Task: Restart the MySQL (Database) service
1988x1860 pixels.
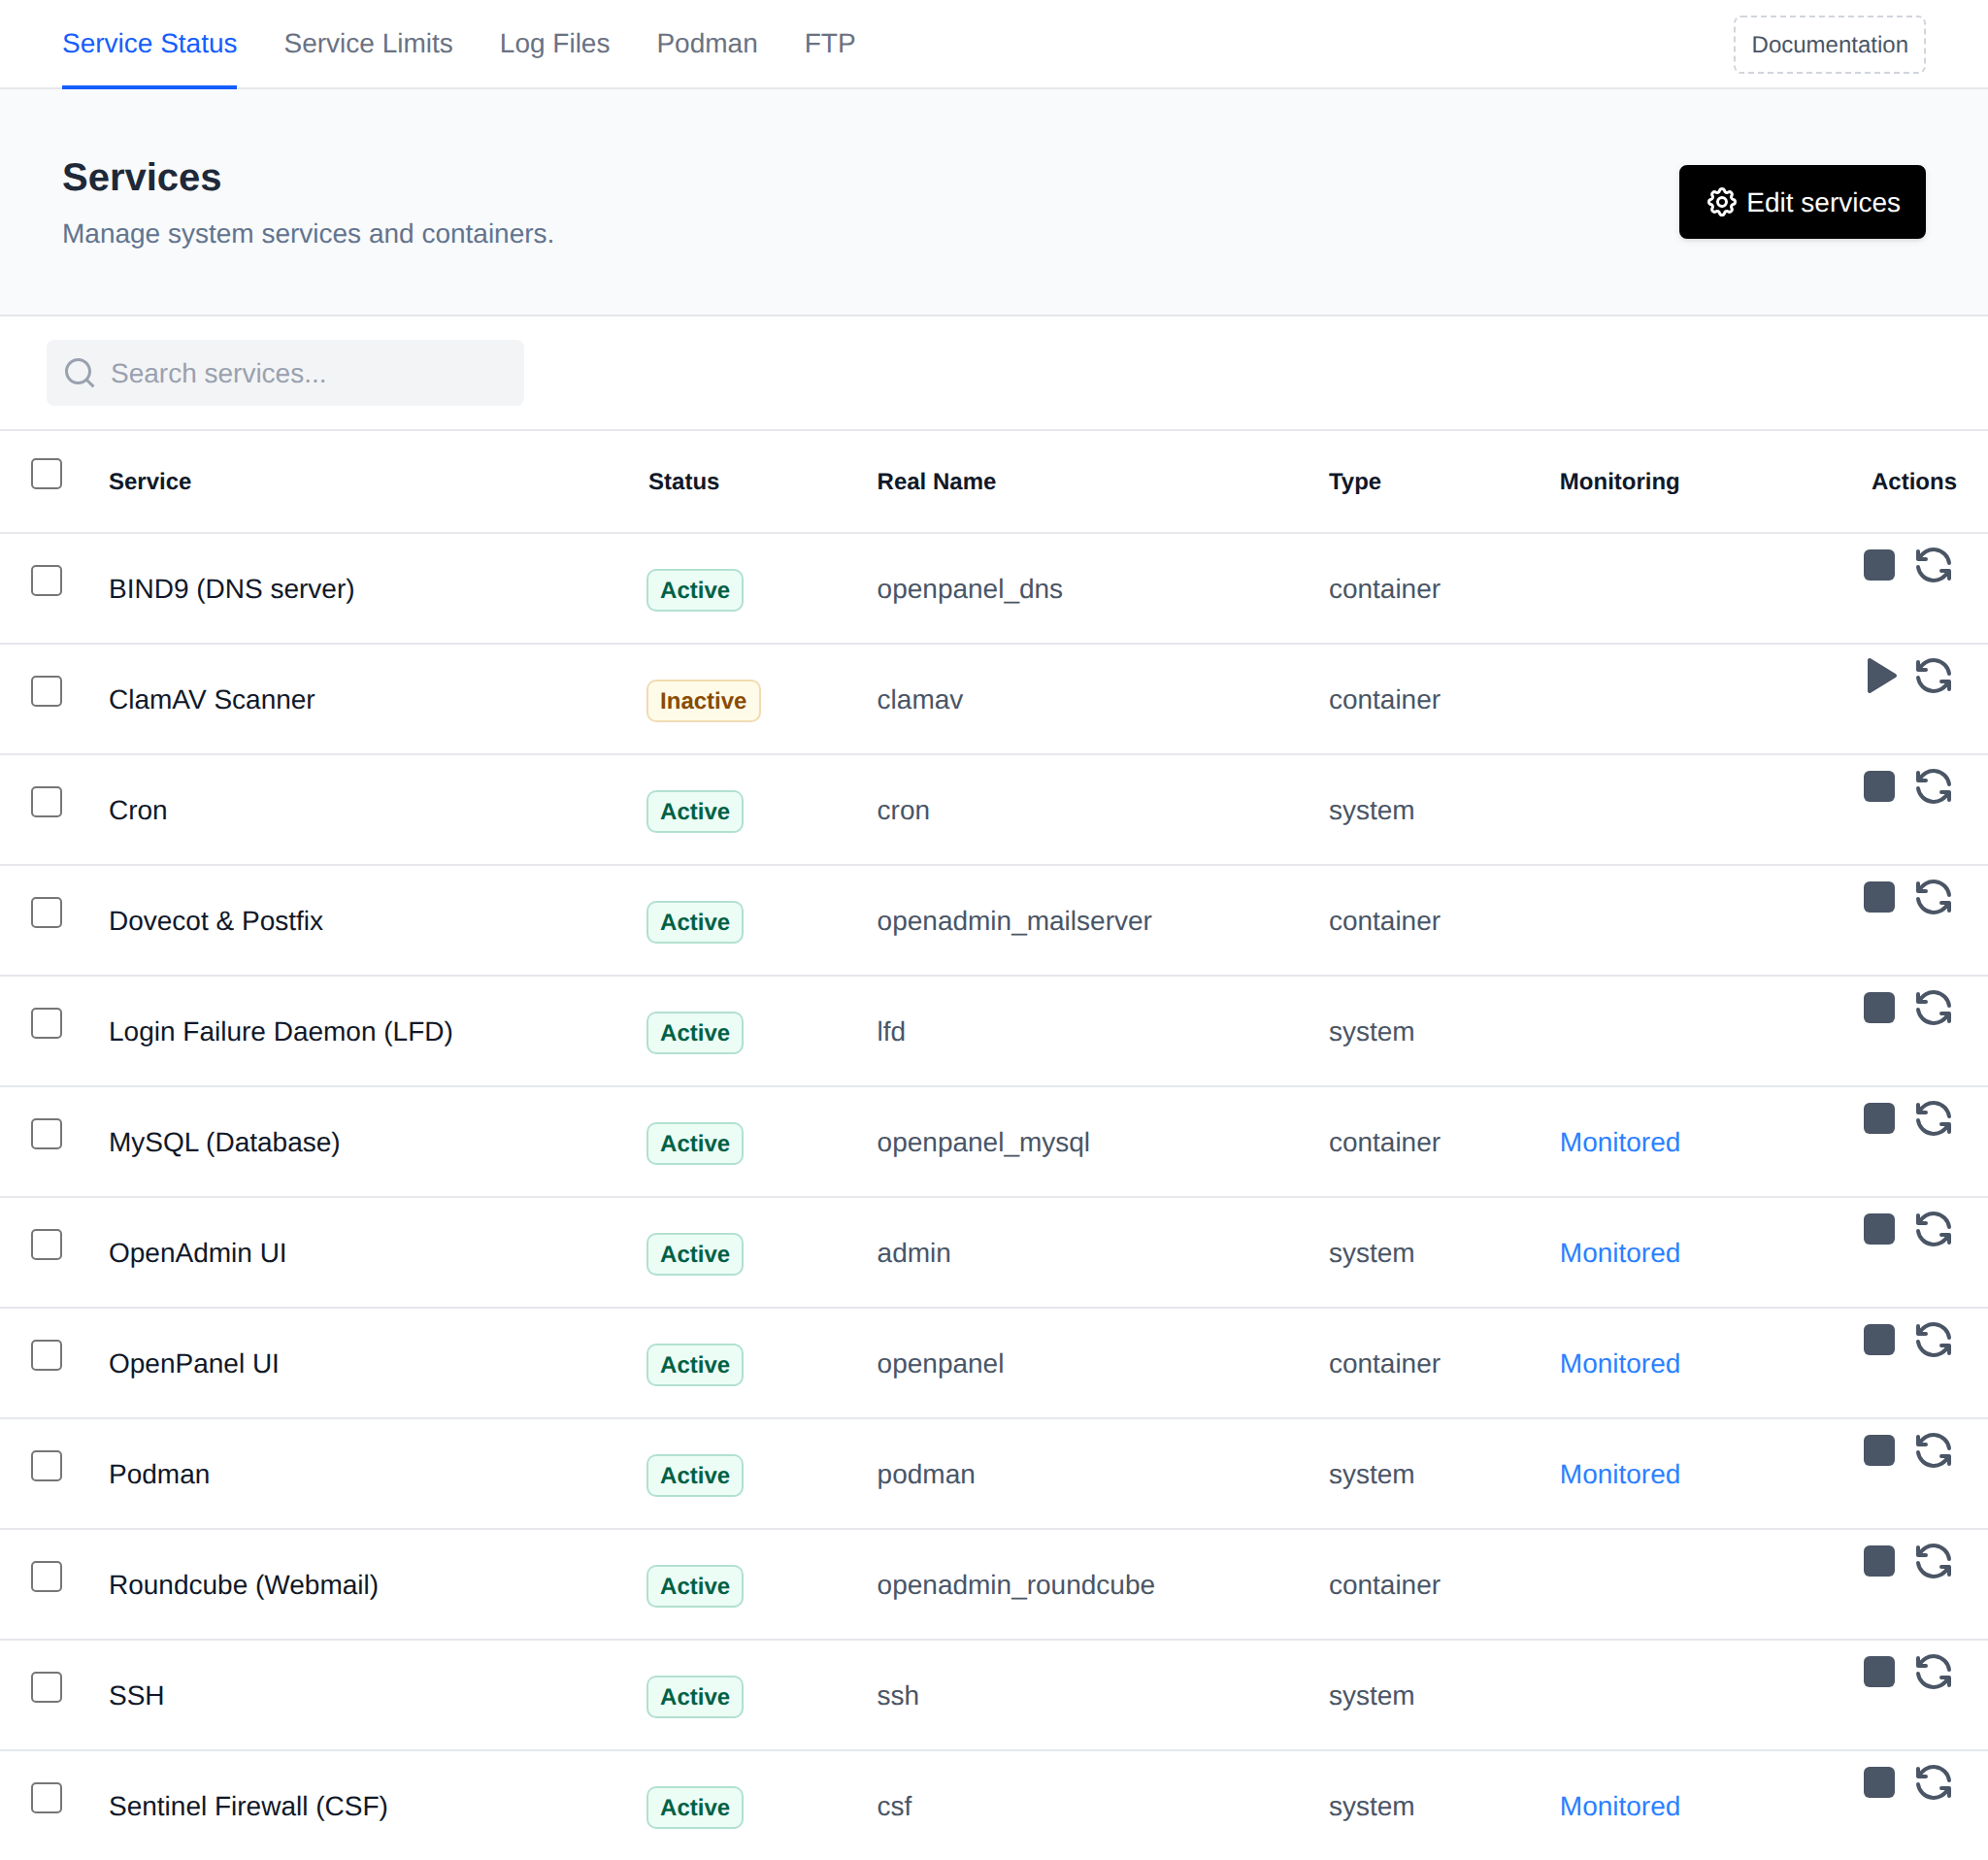Action: pyautogui.click(x=1933, y=1119)
